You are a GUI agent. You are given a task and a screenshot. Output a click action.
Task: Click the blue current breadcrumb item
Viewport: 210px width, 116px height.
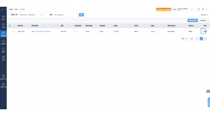22,9
